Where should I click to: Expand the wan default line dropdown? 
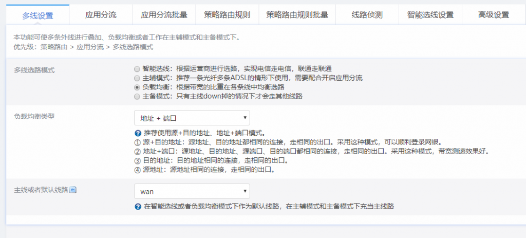(x=192, y=192)
